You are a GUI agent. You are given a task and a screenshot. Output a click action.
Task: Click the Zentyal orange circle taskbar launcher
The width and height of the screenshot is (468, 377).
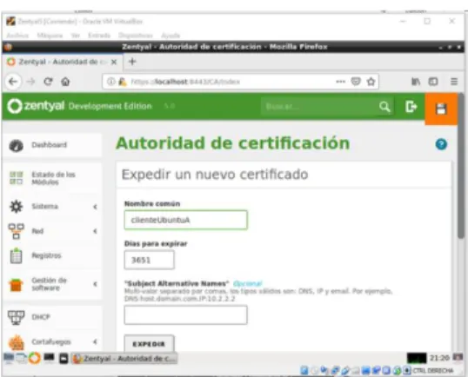click(x=35, y=358)
